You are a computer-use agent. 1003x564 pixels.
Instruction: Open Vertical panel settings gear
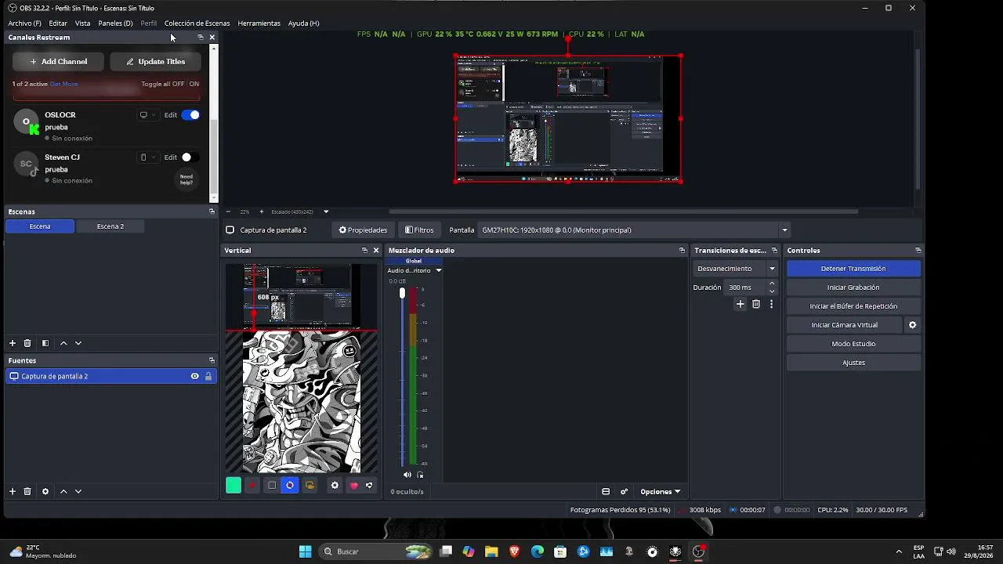coord(335,485)
